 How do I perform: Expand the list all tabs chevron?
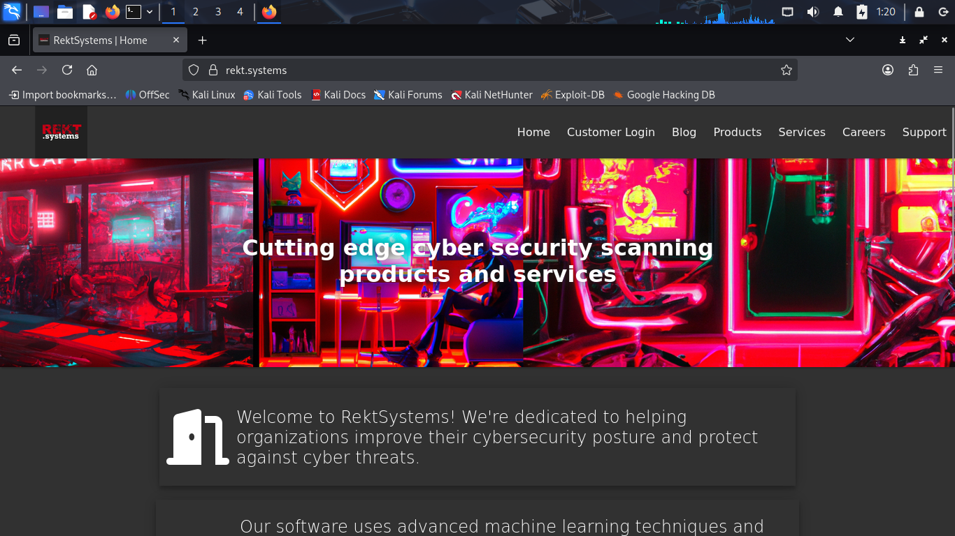pos(850,40)
